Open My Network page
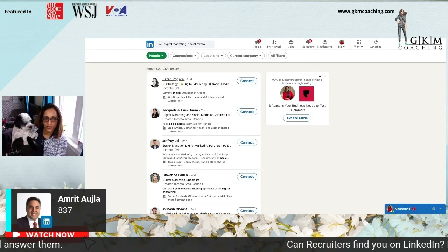Screen dimensions: 448x252 click(274, 44)
